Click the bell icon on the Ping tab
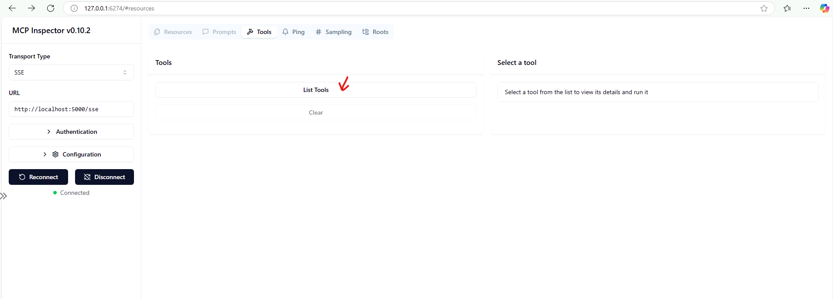 285,32
